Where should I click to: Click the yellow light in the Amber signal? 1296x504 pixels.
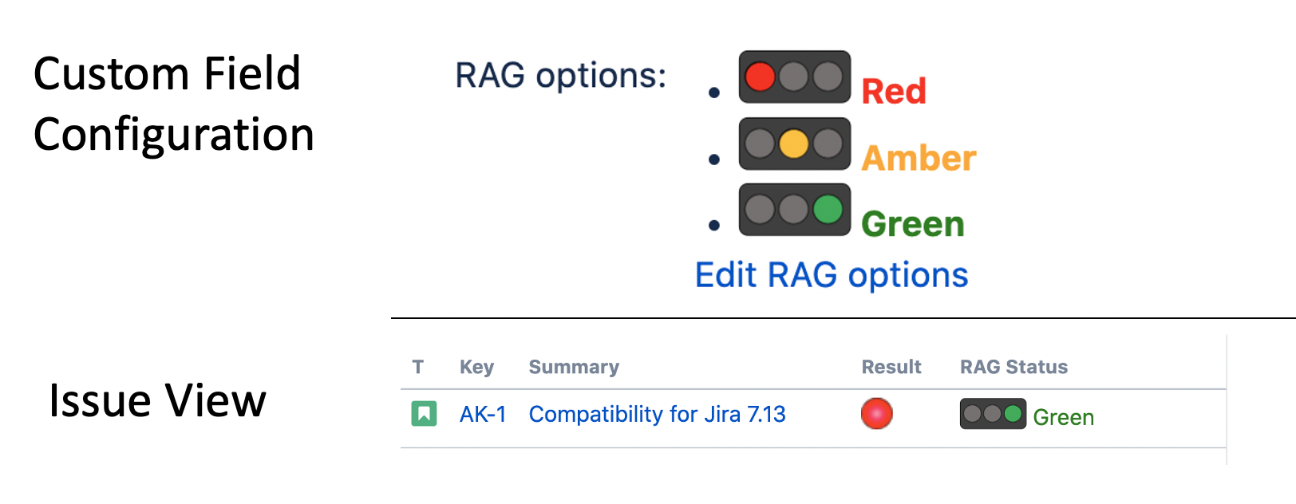794,144
